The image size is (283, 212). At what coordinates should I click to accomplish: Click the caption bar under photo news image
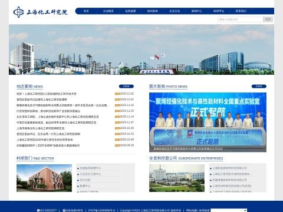point(208,149)
